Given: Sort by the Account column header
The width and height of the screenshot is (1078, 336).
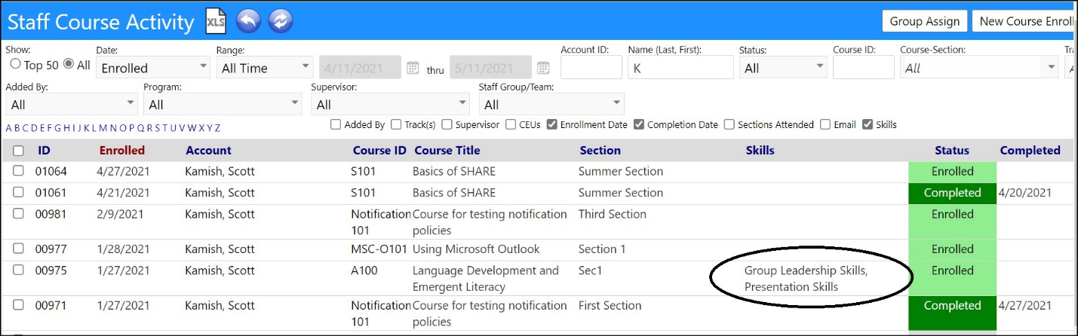Looking at the screenshot, I should tap(208, 150).
